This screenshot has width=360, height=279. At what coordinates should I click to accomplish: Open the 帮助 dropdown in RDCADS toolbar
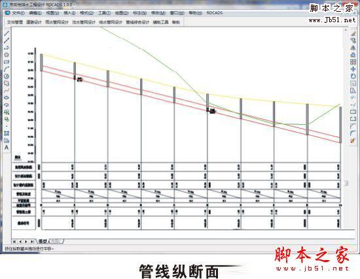[x=176, y=22]
